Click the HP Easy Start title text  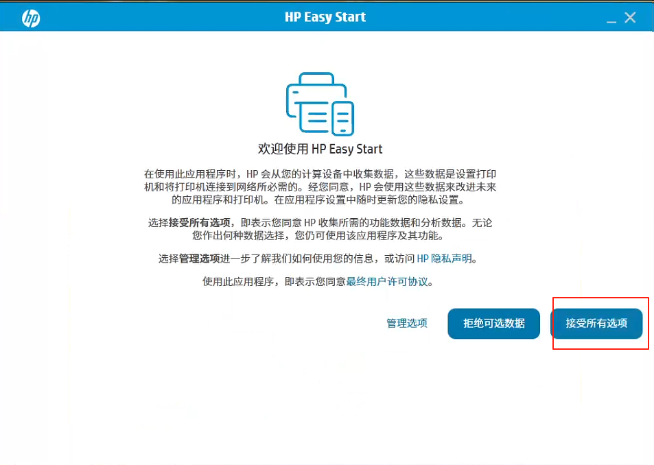point(325,17)
